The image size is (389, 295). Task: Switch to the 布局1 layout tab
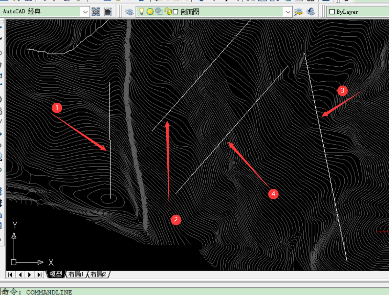(x=76, y=274)
